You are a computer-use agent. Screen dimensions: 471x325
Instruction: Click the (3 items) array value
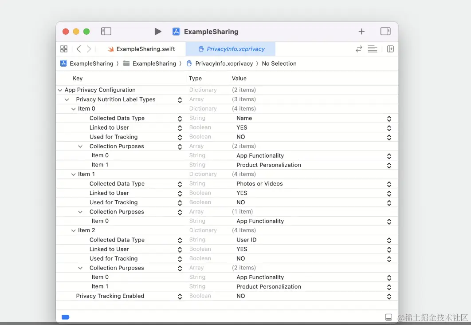pos(244,99)
